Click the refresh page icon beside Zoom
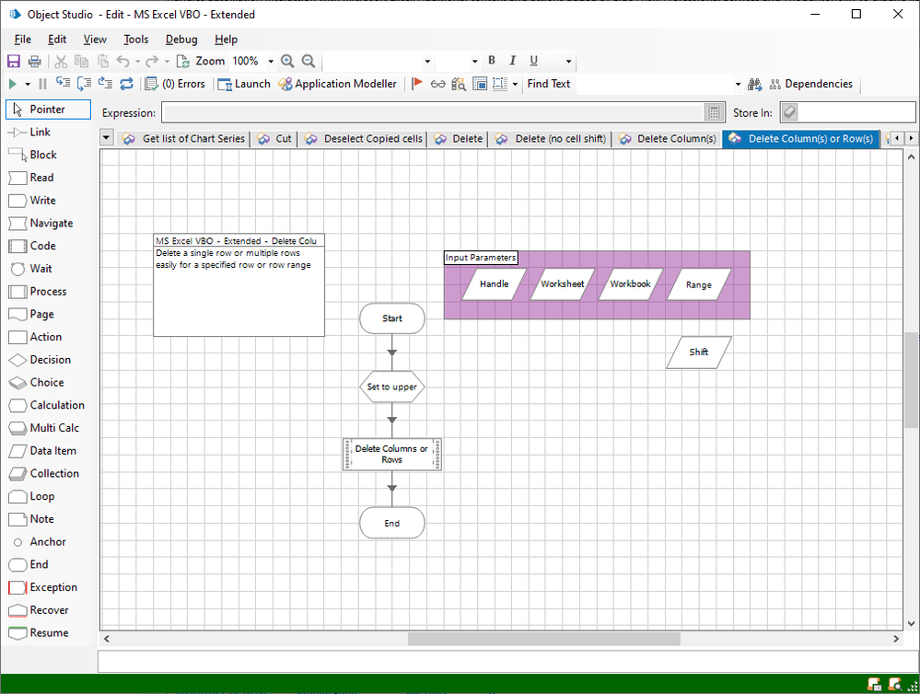Screen dimensions: 920x694 (x=183, y=61)
